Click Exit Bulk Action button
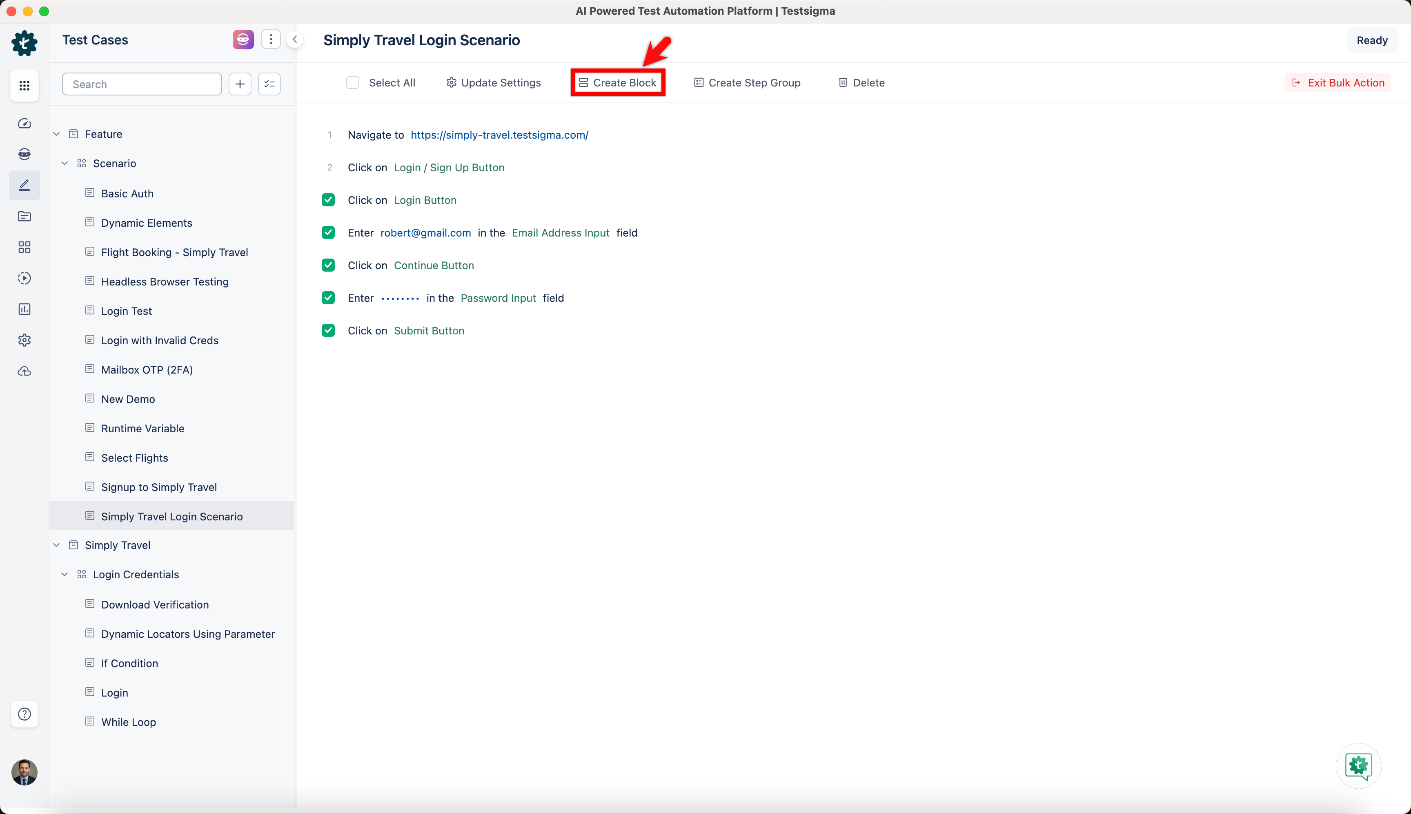Viewport: 1411px width, 814px height. click(1338, 83)
